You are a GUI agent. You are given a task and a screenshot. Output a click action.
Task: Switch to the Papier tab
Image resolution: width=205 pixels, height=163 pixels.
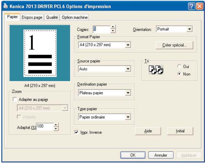(12, 17)
